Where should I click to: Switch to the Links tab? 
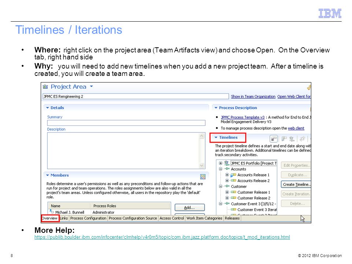pyautogui.click(x=64, y=218)
